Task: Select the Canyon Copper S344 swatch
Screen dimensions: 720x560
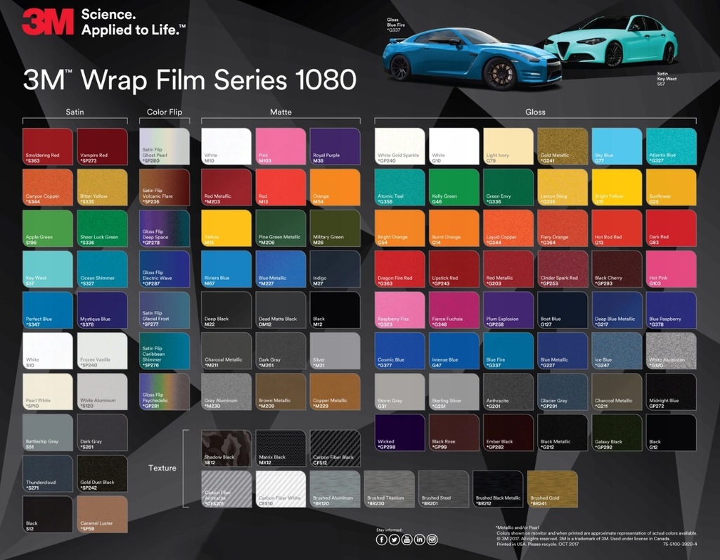Action: click(x=48, y=187)
